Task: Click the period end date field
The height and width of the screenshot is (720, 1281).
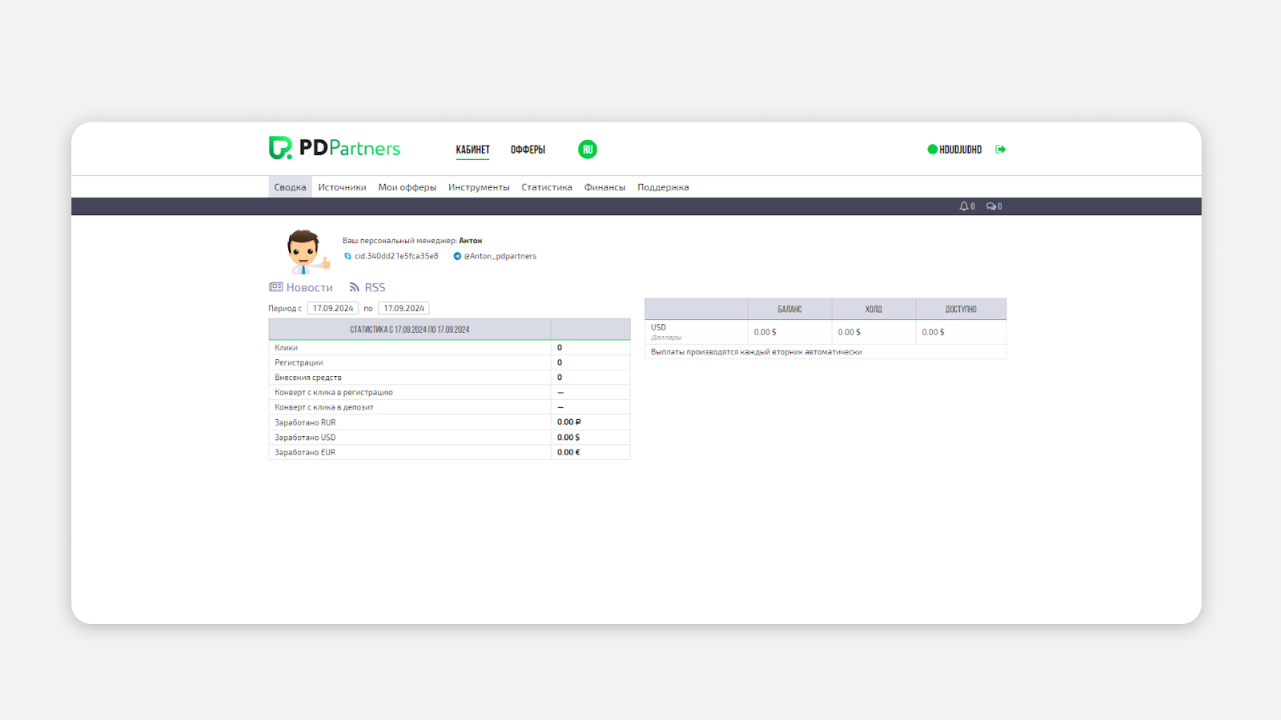Action: coord(404,308)
